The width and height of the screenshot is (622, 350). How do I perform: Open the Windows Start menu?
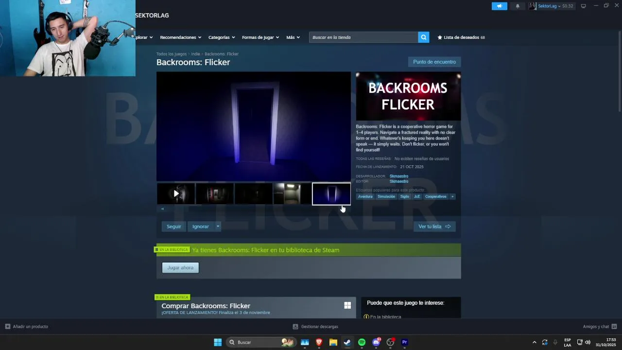[x=218, y=342]
